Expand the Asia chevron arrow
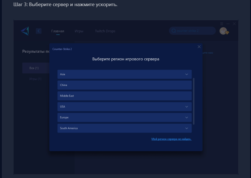Screen dimensions: 251x178 coord(187,74)
